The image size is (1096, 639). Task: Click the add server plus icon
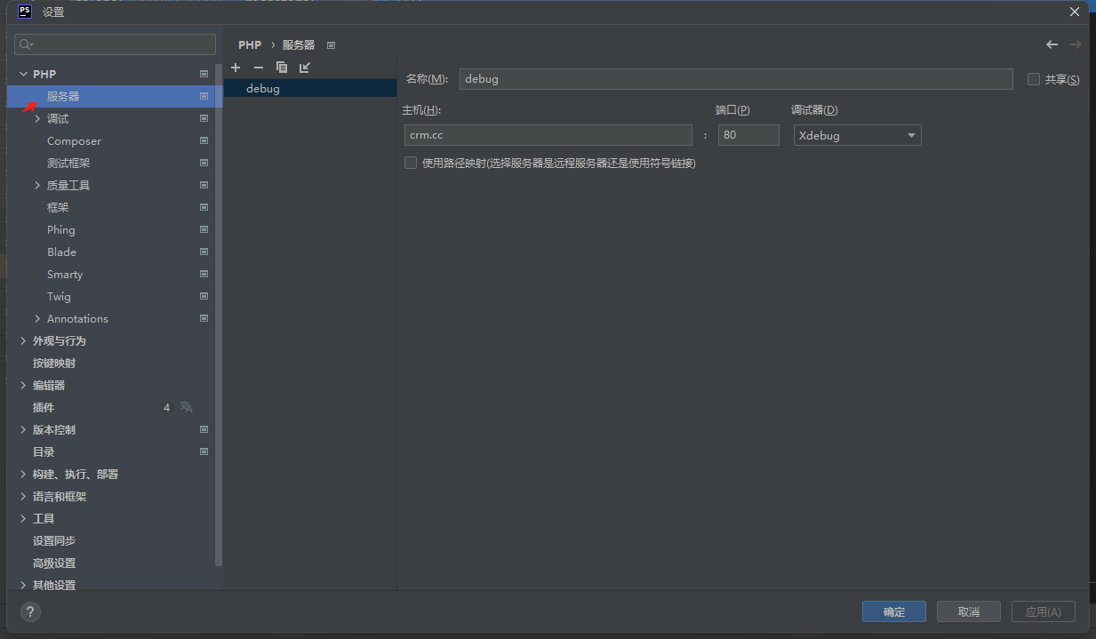236,68
